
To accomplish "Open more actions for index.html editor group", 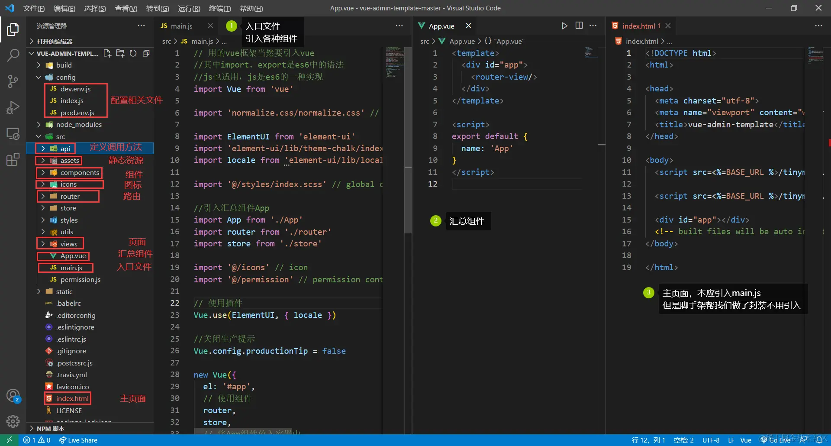I will (x=818, y=26).
